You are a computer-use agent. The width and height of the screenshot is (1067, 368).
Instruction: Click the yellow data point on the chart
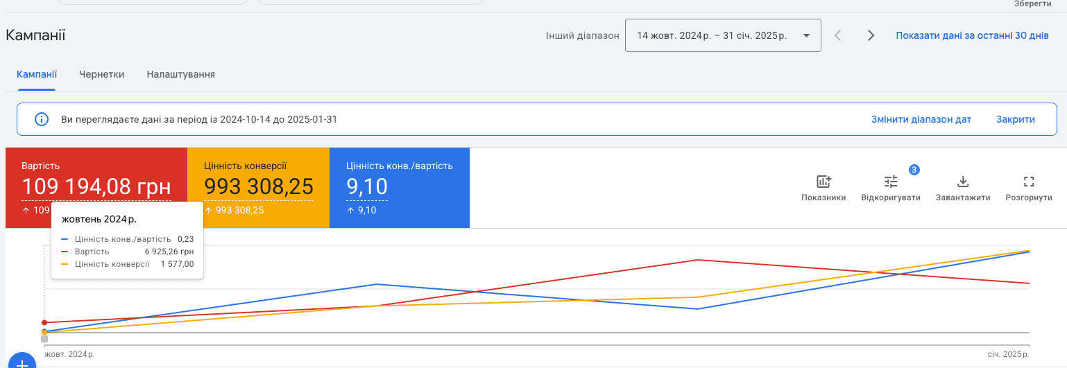point(44,332)
